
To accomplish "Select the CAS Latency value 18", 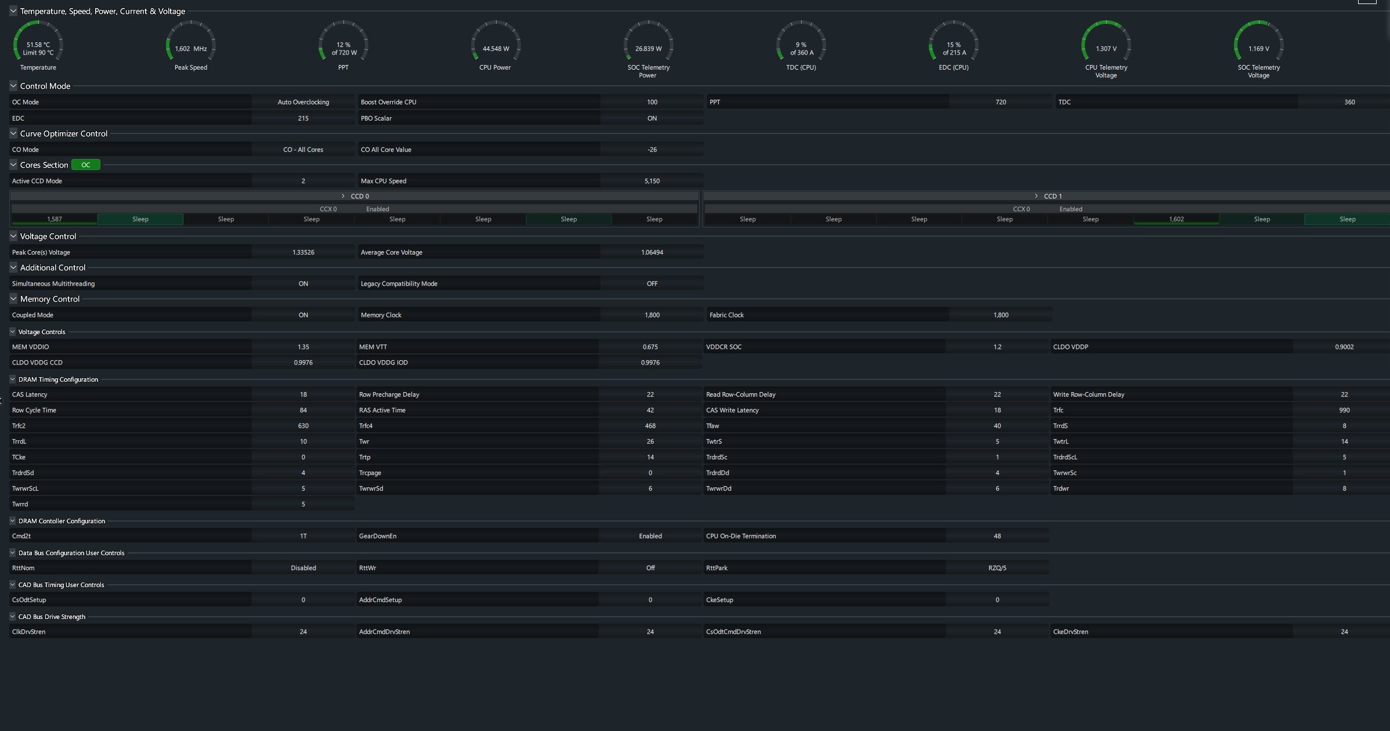I will (x=303, y=395).
